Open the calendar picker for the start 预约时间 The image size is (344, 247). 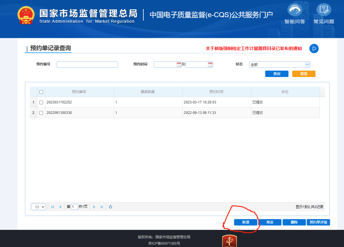177,64
